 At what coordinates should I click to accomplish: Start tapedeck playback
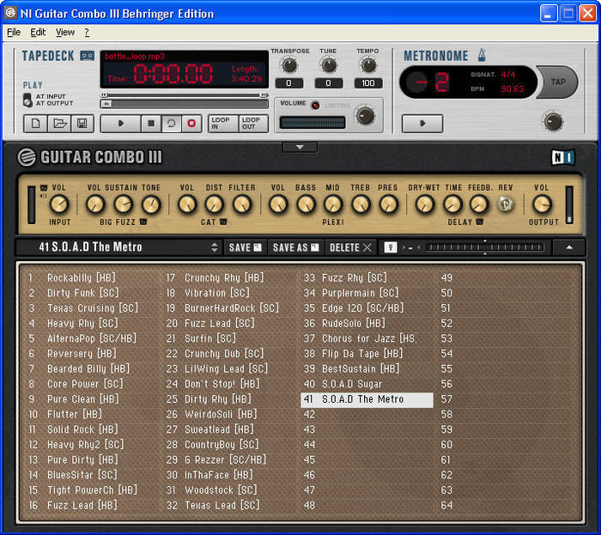pos(121,124)
